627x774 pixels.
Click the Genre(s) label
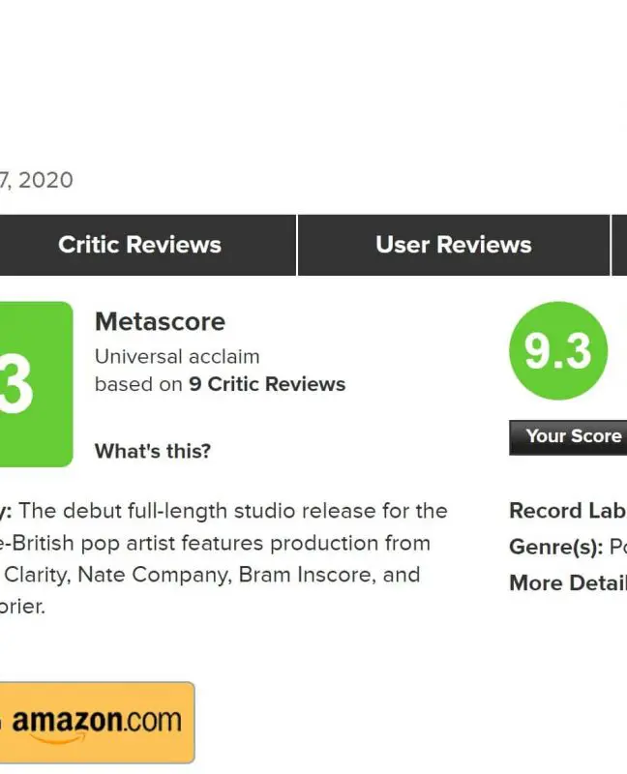(555, 547)
